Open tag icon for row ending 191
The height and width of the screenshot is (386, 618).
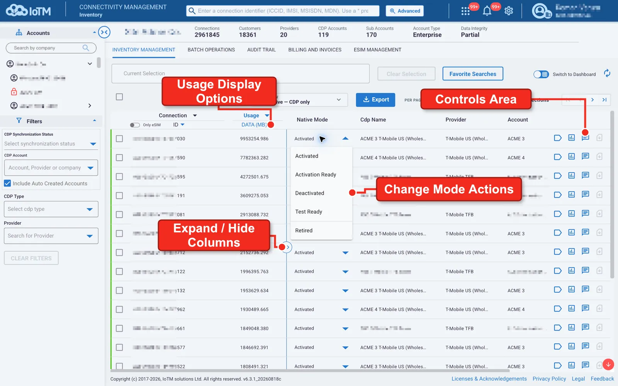pos(557,195)
